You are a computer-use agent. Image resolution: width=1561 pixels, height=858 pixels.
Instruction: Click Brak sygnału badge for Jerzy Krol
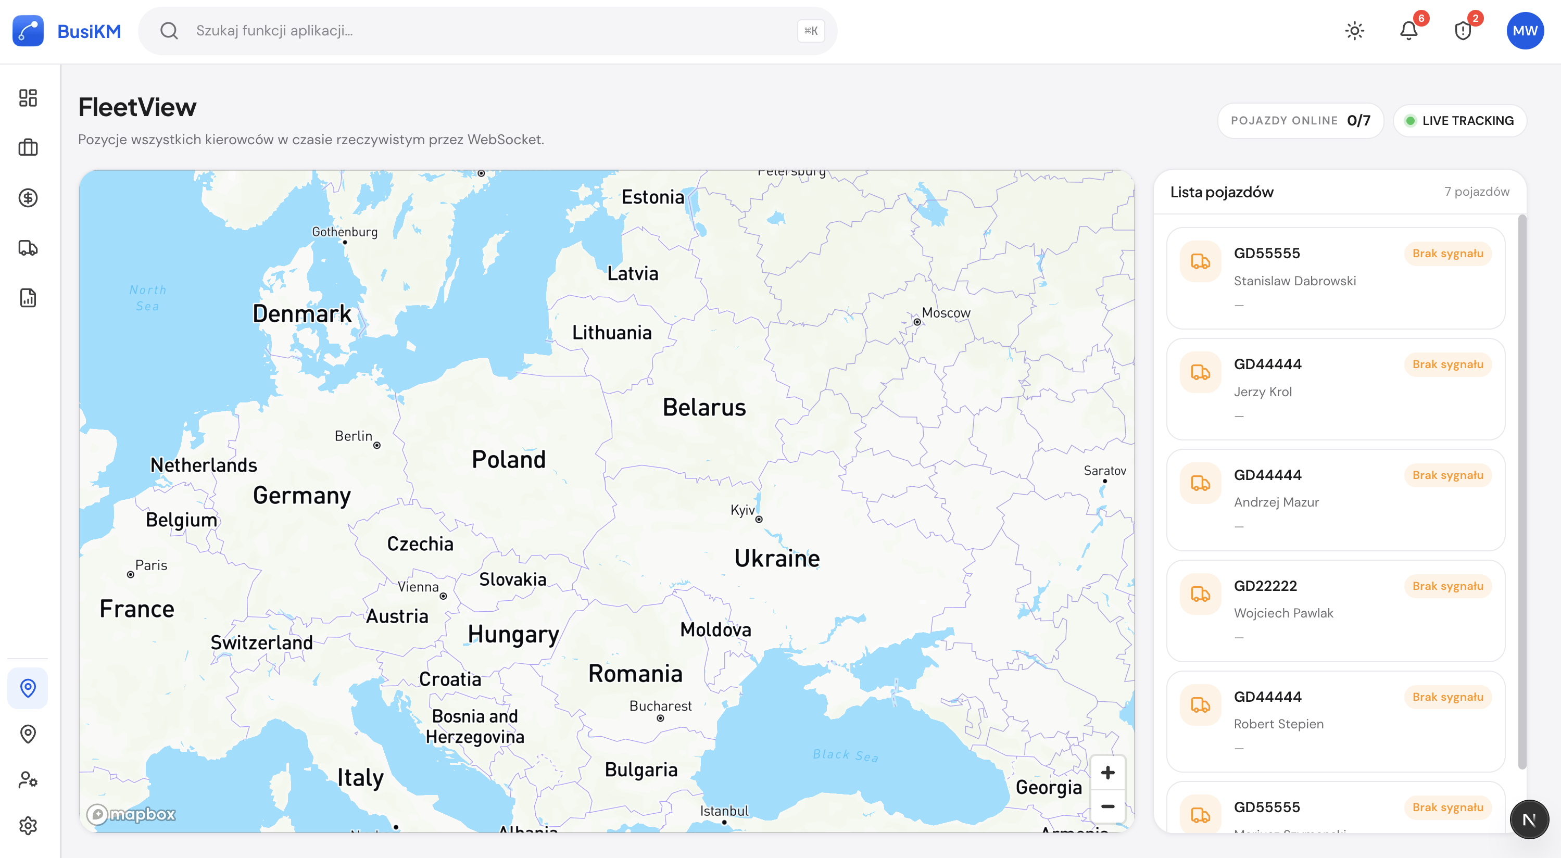pos(1447,364)
